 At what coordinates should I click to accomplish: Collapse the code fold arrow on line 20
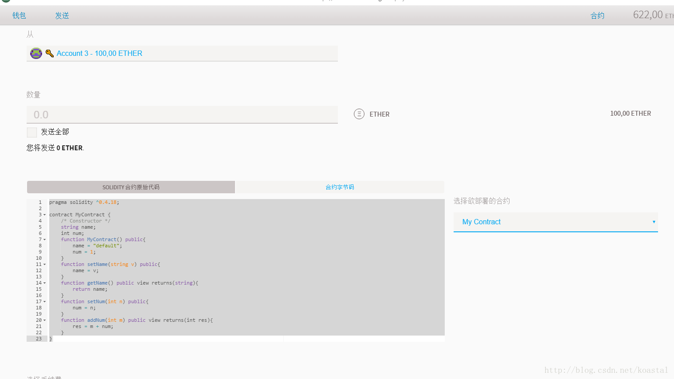pos(45,320)
